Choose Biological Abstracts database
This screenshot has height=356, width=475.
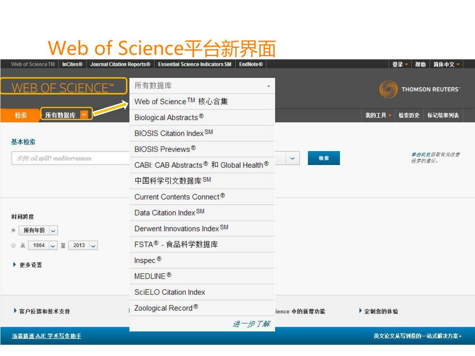(x=202, y=117)
